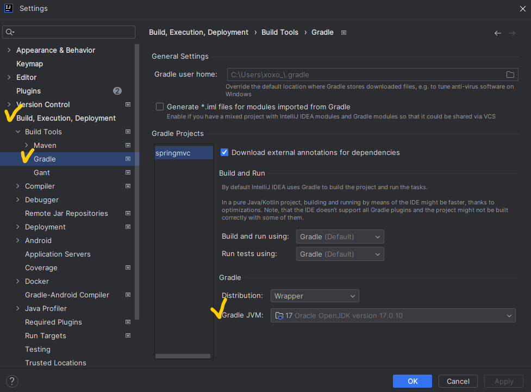This screenshot has height=392, width=531.
Task: Collapse the Build Tools node
Action: (x=18, y=132)
